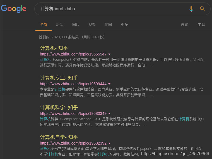Switch to the 图片 tab
212x159 pixels.
tap(76, 25)
